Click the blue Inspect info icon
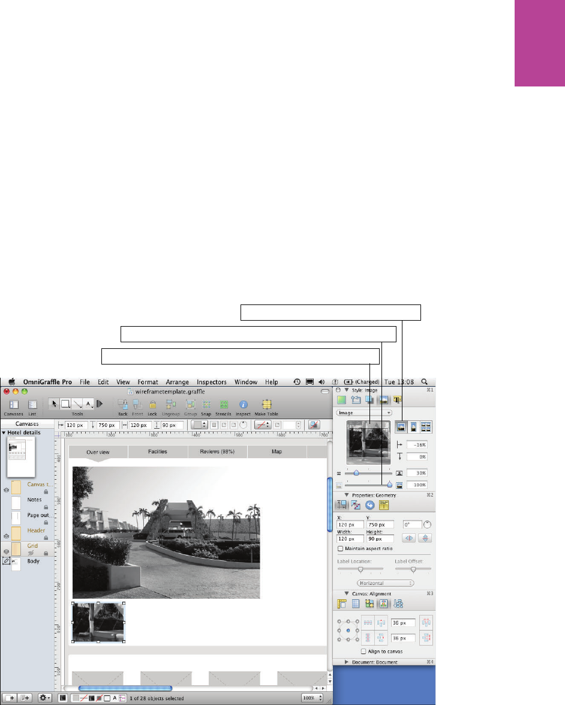565x705 pixels. (x=243, y=404)
